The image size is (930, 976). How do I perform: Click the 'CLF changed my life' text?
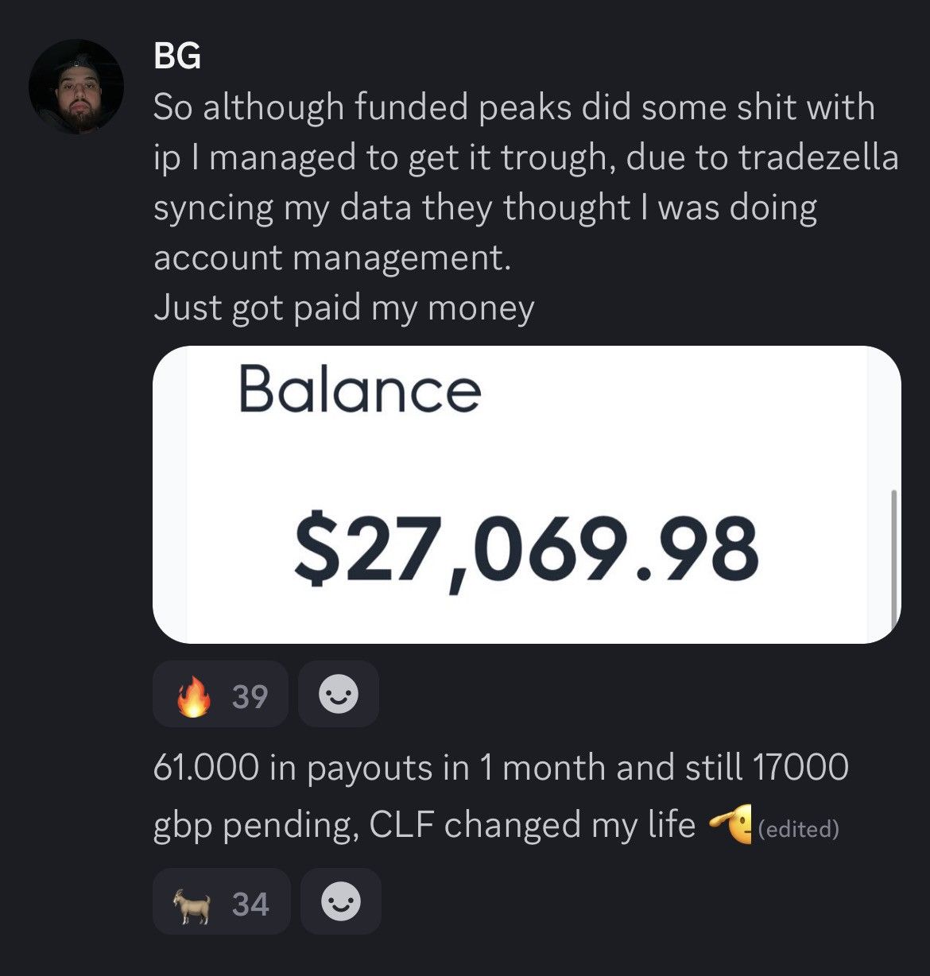coord(533,824)
